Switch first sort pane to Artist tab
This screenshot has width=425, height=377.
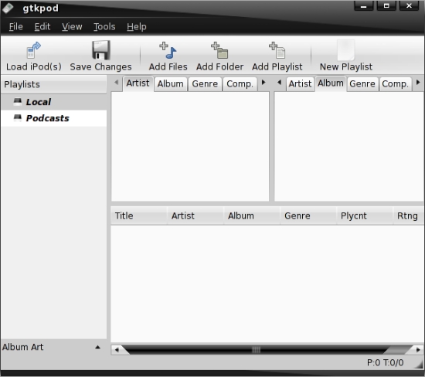click(x=138, y=83)
